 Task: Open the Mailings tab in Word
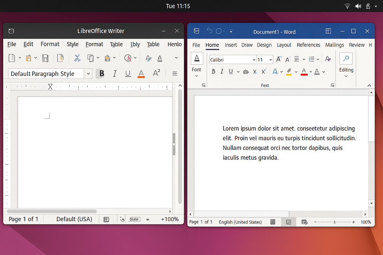click(x=334, y=45)
